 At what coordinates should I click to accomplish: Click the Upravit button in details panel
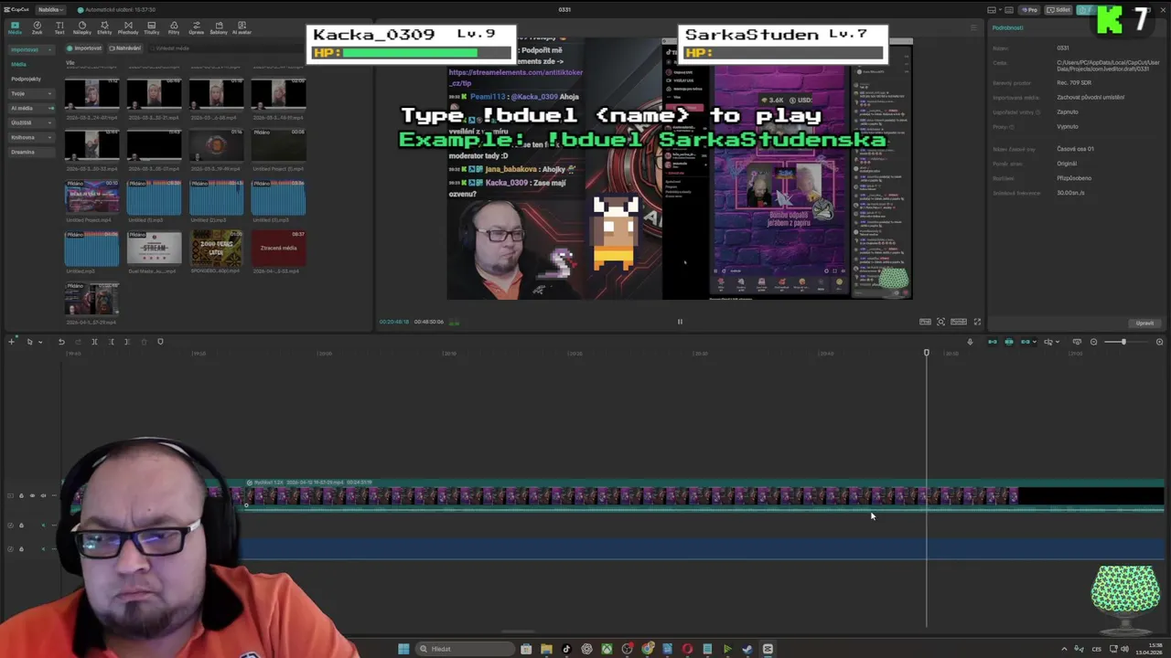pos(1144,323)
